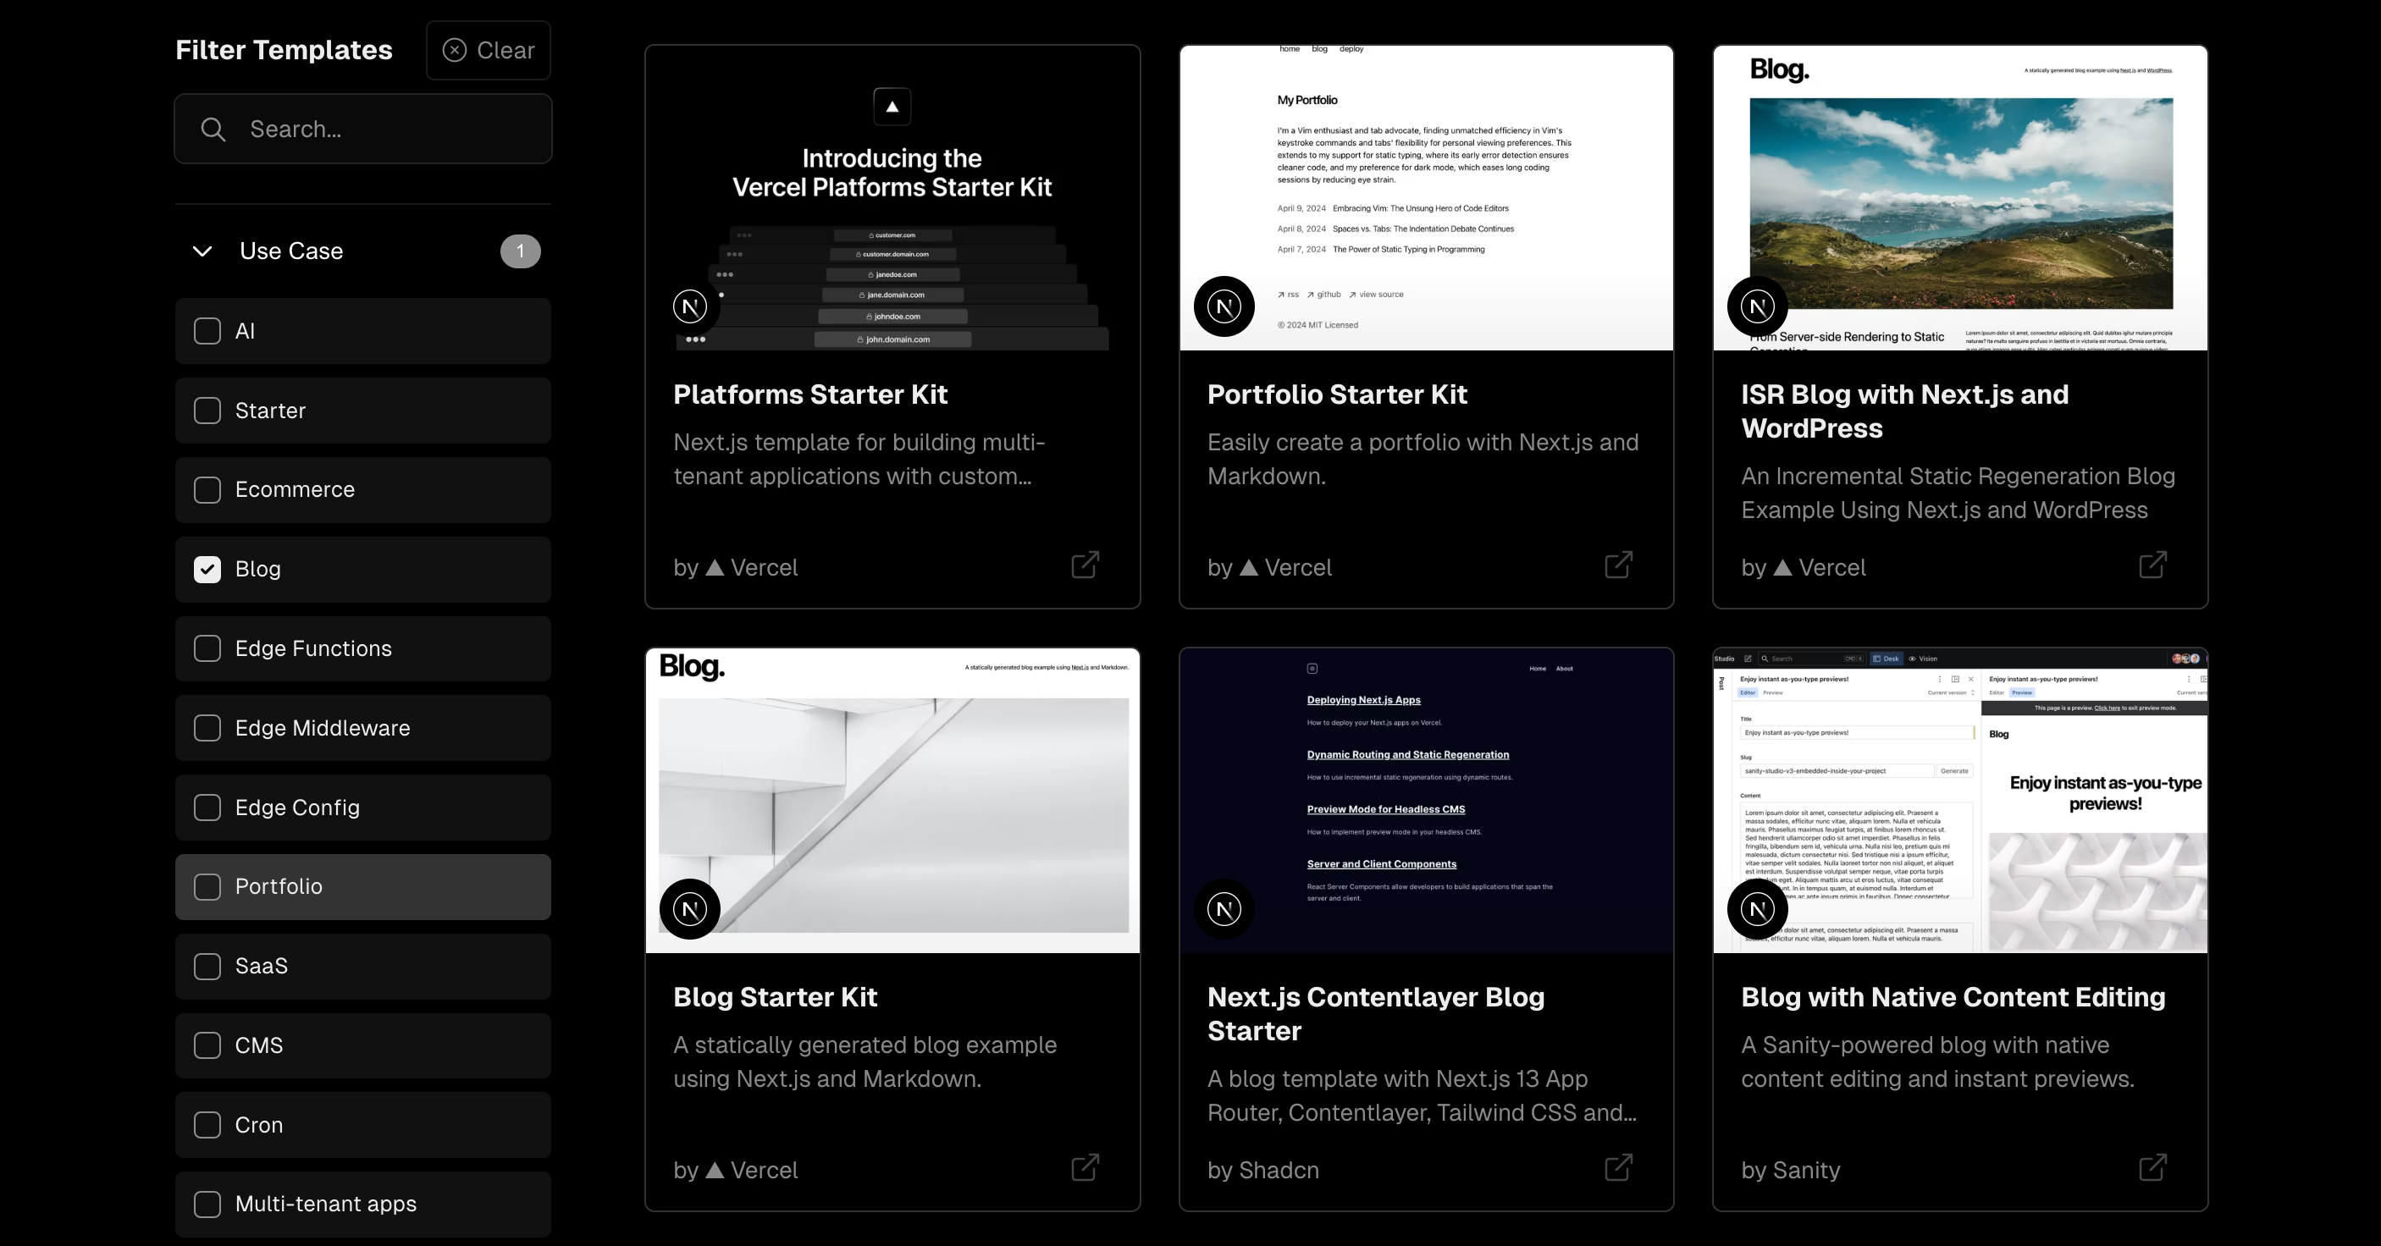Open the ISR Blog landscape preview thumbnail
This screenshot has width=2381, height=1246.
coord(1960,199)
